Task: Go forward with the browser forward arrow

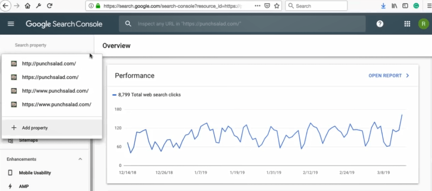Action: (17, 6)
